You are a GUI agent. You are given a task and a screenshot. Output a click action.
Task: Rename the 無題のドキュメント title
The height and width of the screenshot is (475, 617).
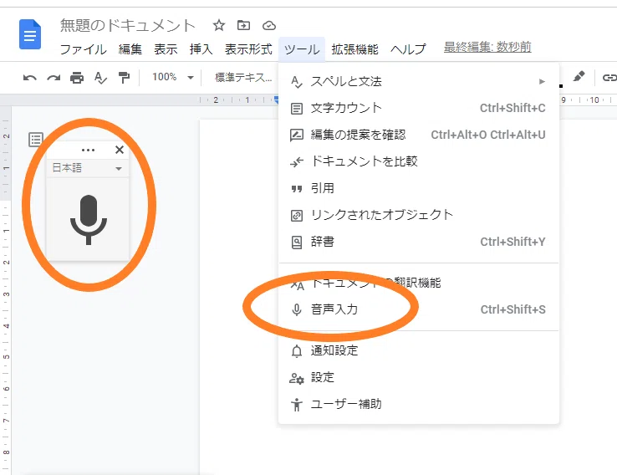click(x=128, y=26)
